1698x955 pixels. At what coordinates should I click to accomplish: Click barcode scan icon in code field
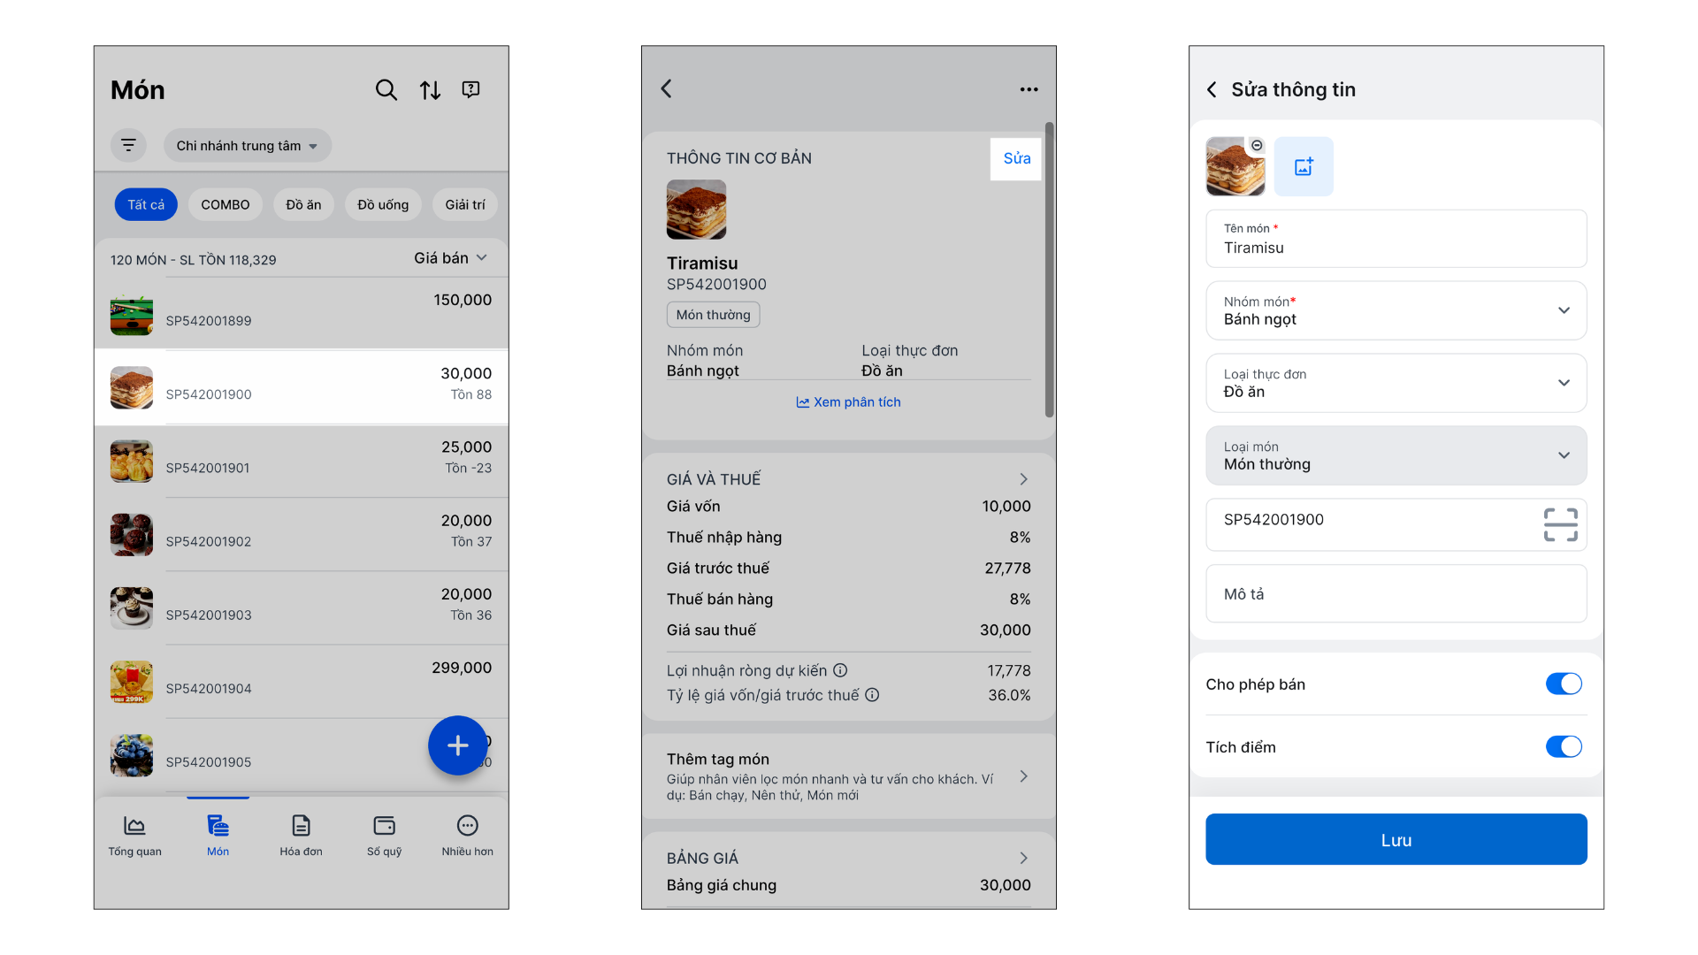(1560, 524)
